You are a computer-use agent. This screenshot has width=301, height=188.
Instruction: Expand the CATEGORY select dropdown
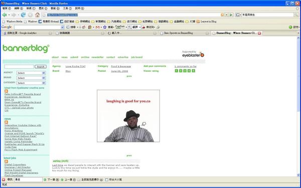(31, 83)
